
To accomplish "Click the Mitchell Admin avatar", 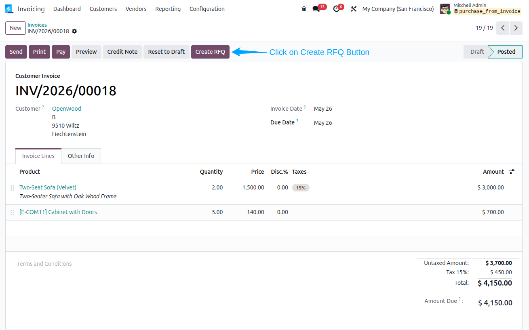I will point(445,9).
